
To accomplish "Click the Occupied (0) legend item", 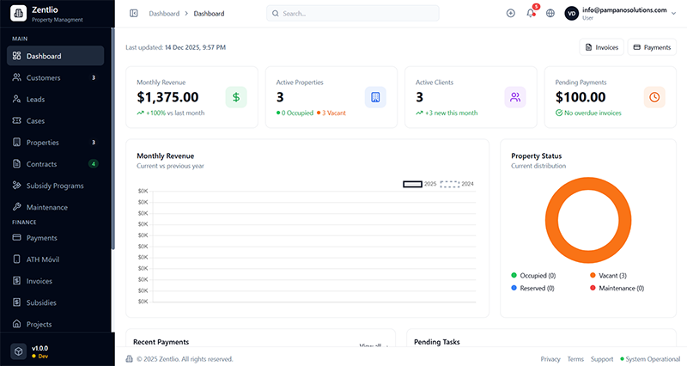I will pos(533,275).
